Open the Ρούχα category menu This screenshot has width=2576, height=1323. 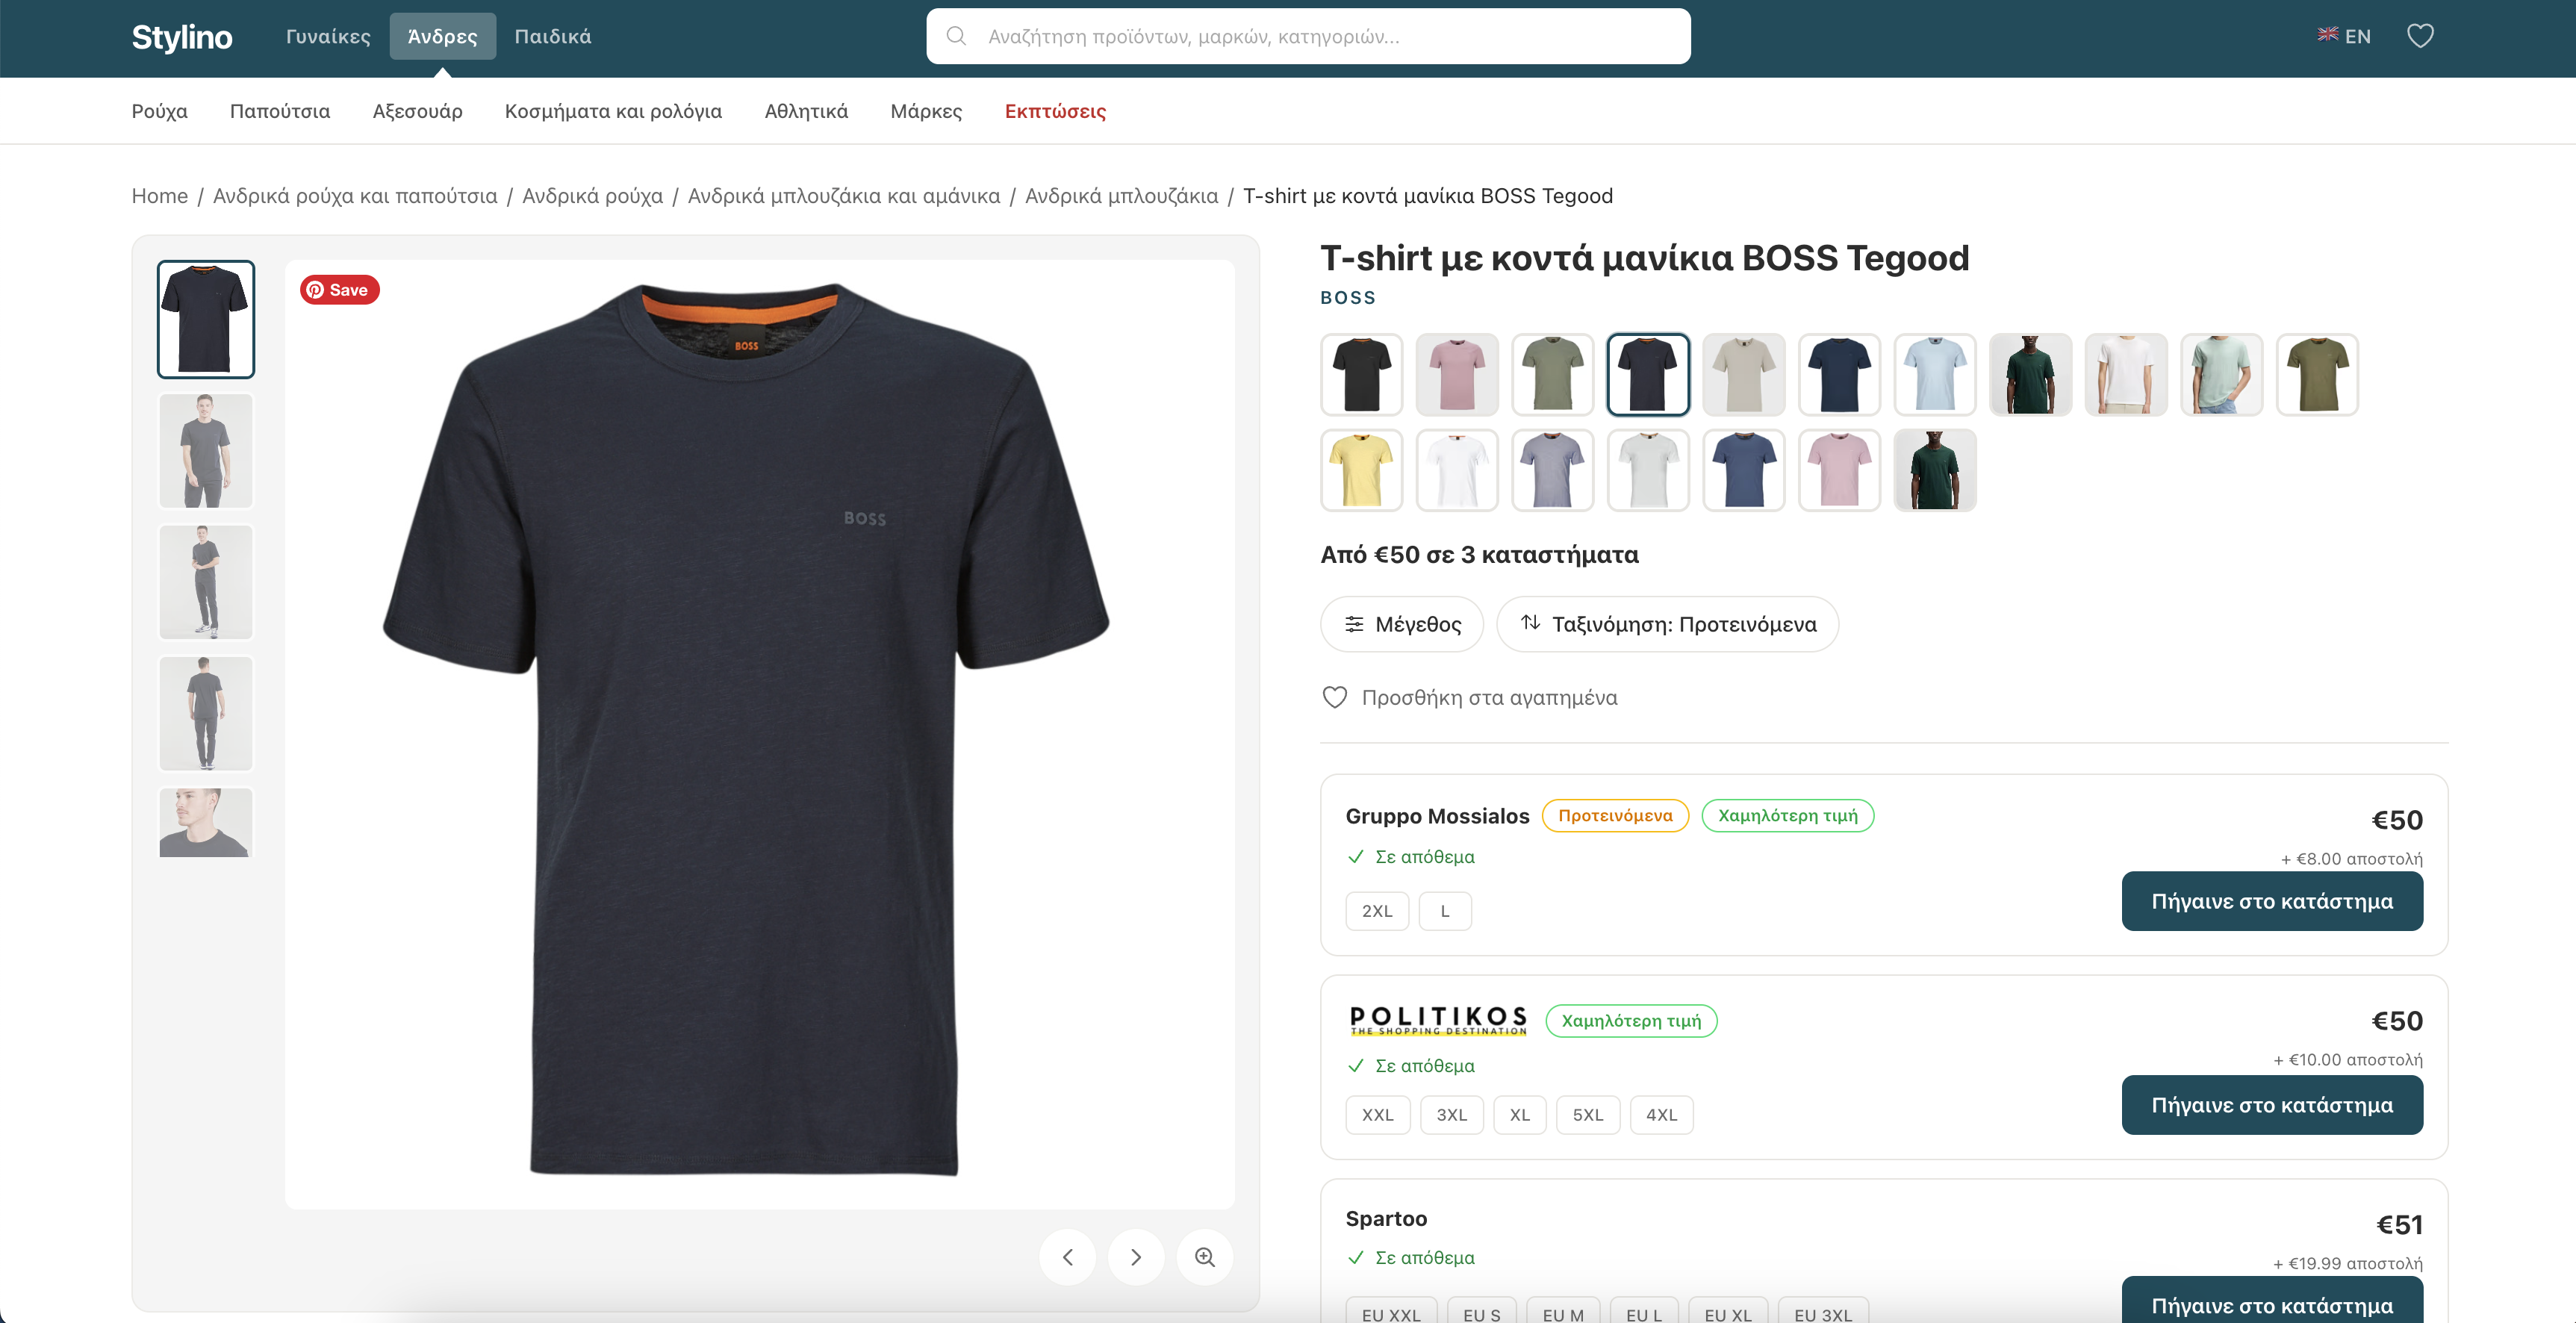click(159, 111)
